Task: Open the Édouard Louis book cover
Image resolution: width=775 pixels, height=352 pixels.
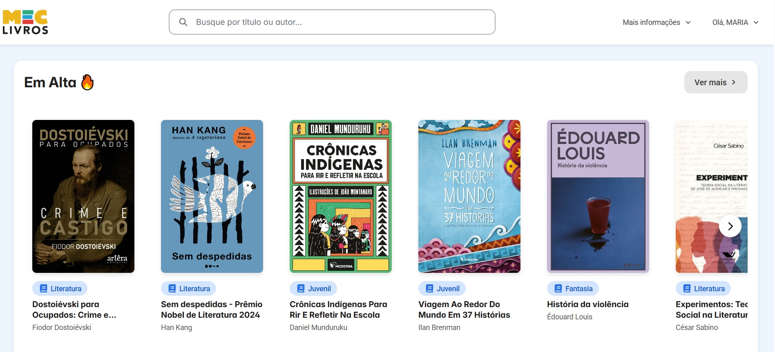Action: [x=598, y=196]
